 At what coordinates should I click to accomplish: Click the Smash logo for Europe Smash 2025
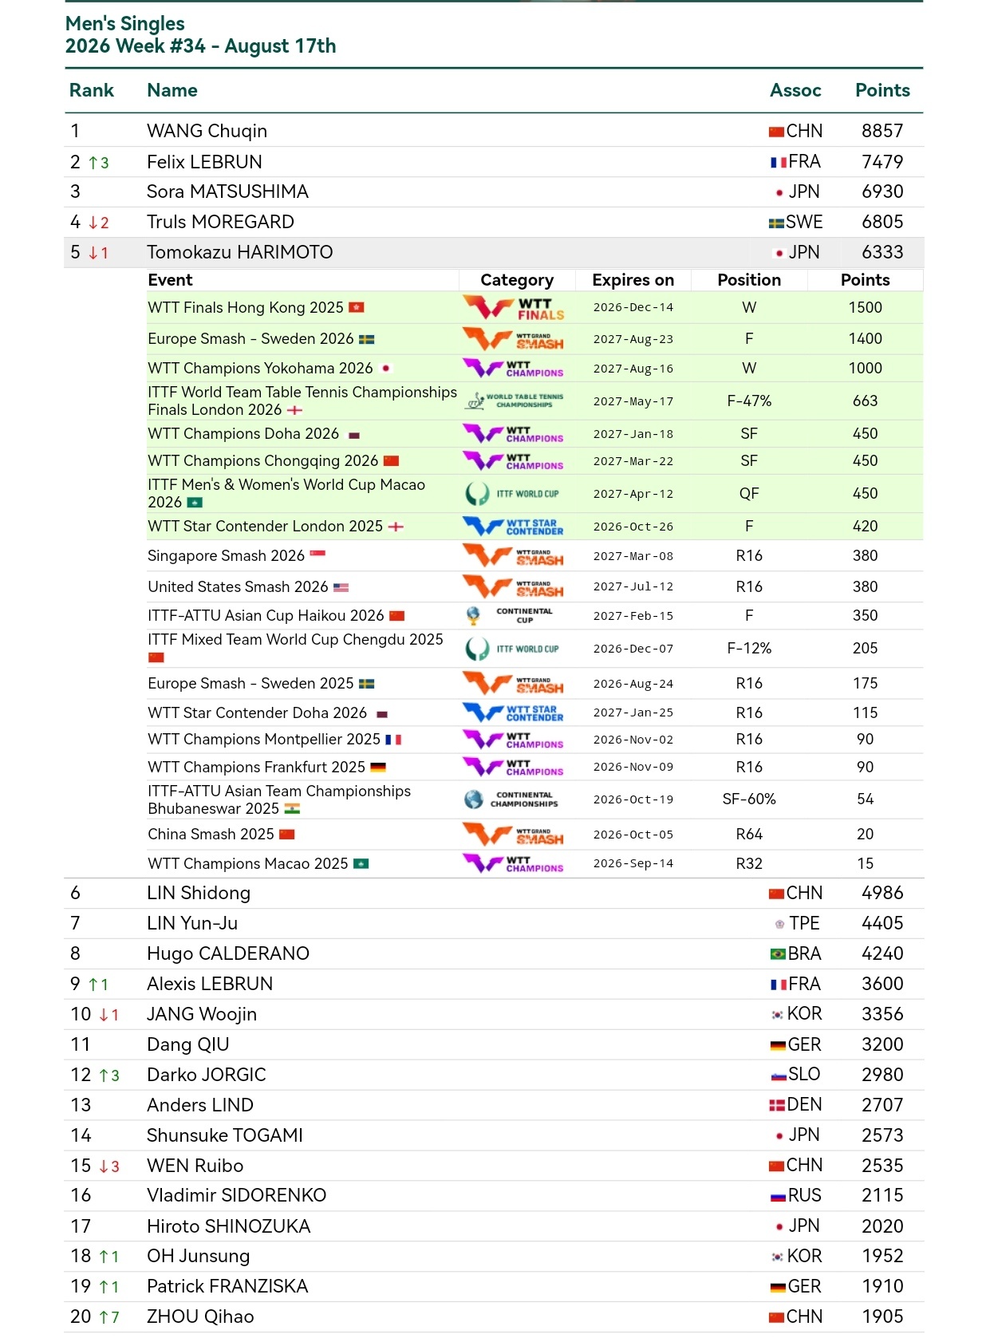514,684
